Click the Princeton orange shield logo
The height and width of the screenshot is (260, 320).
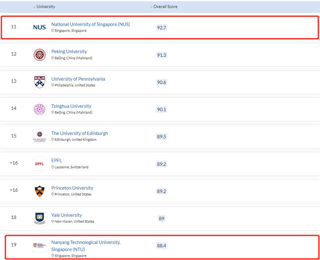click(x=39, y=191)
